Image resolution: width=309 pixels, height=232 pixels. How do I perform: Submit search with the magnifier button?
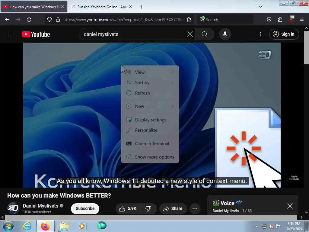click(x=205, y=34)
